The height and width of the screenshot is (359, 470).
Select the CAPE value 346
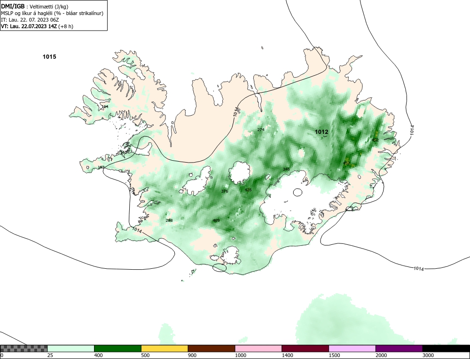tap(286, 169)
